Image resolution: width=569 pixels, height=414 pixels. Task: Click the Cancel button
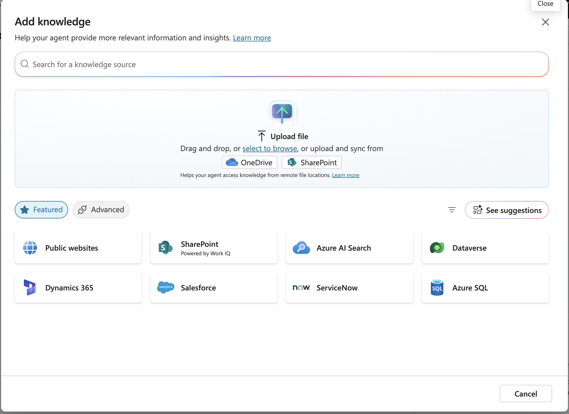pos(526,394)
